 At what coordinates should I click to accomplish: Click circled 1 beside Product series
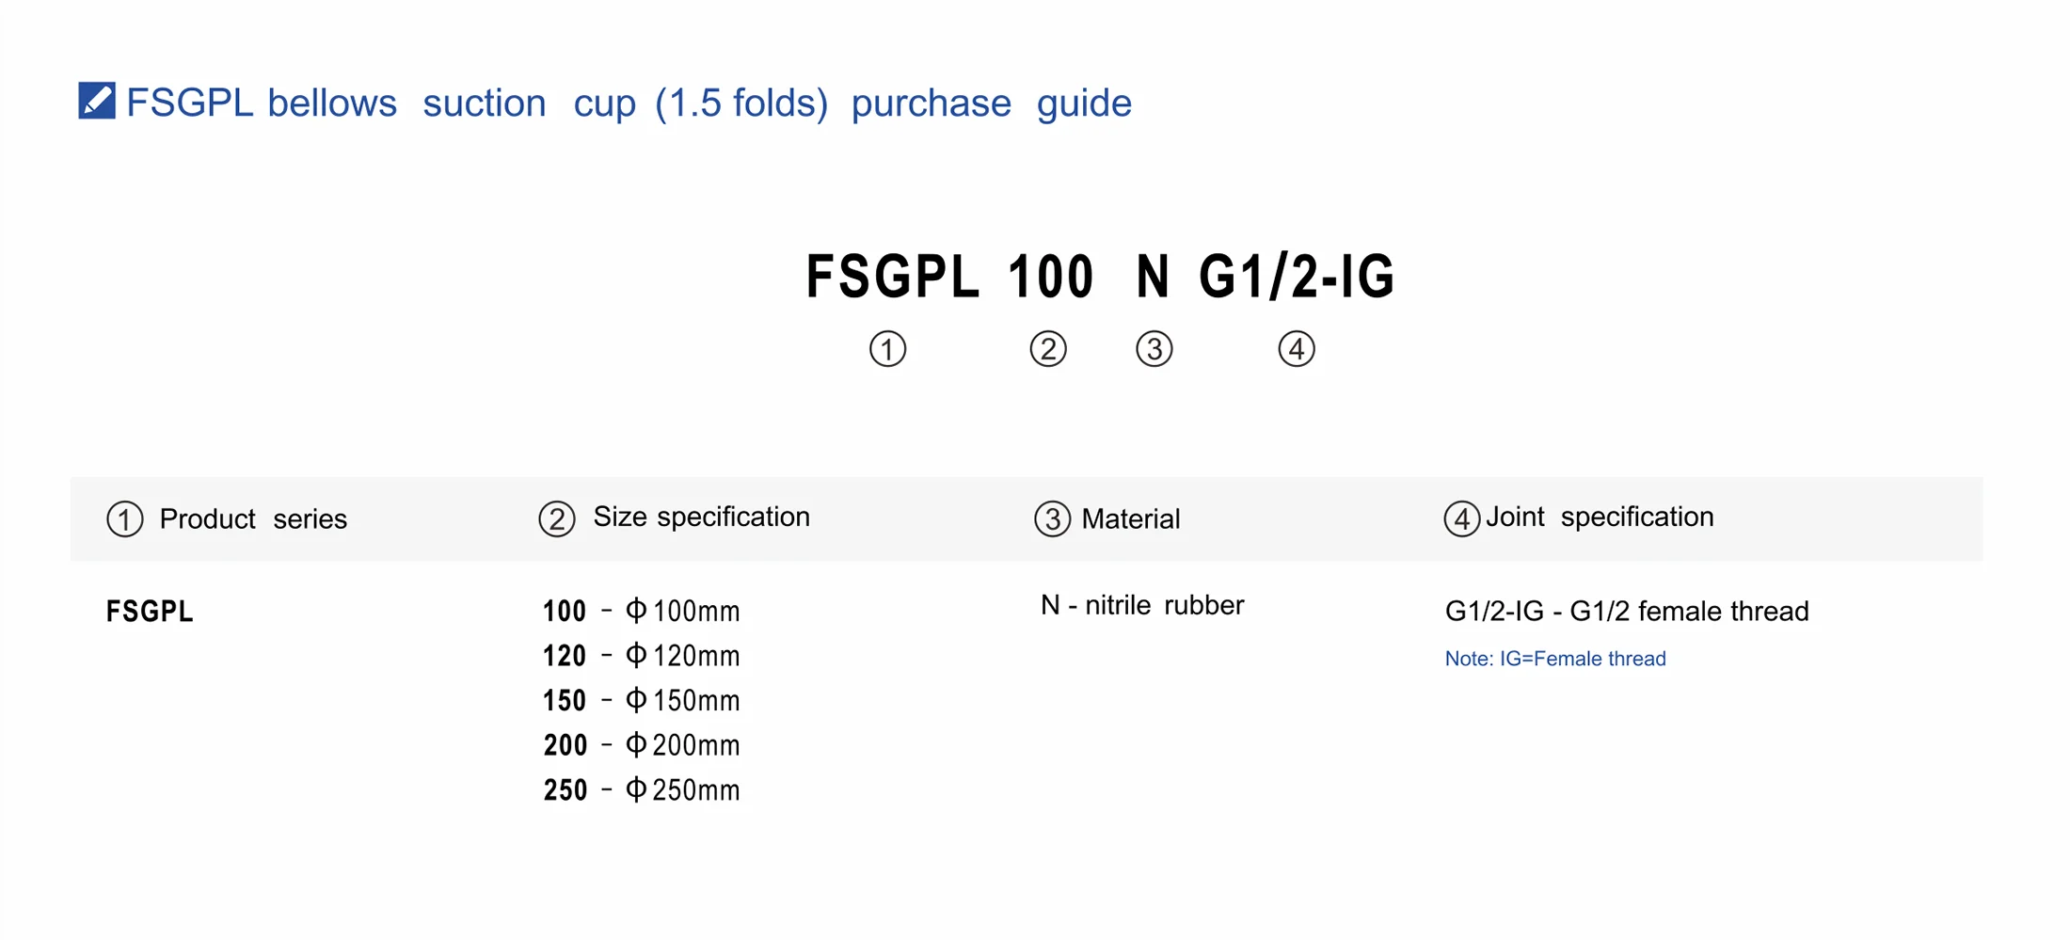(124, 518)
